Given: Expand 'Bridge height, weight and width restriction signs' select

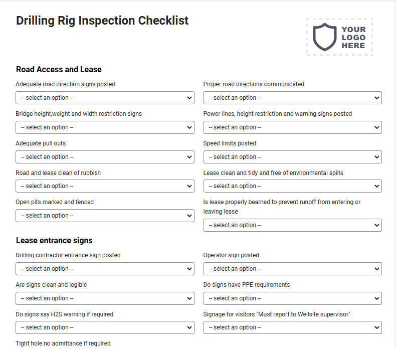Looking at the screenshot, I should [105, 127].
